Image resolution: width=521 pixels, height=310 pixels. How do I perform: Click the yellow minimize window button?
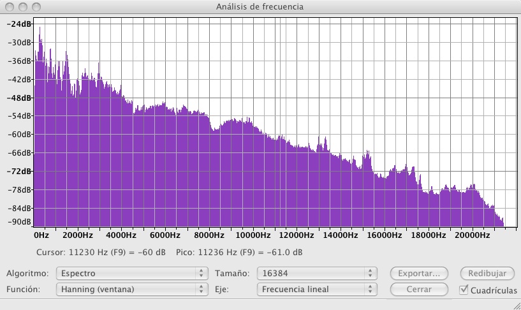tap(23, 6)
